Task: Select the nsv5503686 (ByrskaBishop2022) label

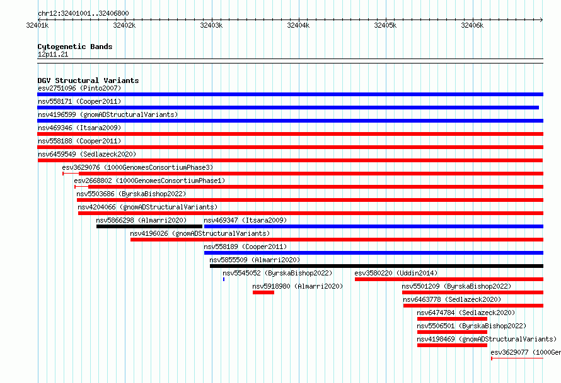Action: pyautogui.click(x=131, y=194)
